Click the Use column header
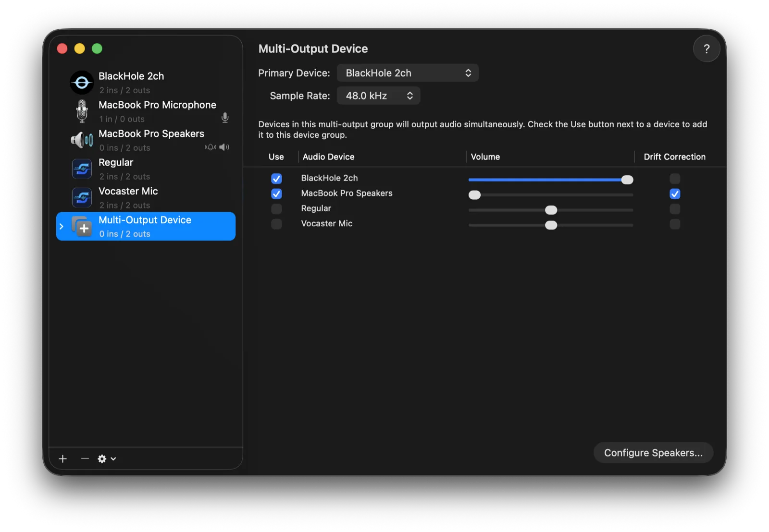This screenshot has height=532, width=769. 276,157
